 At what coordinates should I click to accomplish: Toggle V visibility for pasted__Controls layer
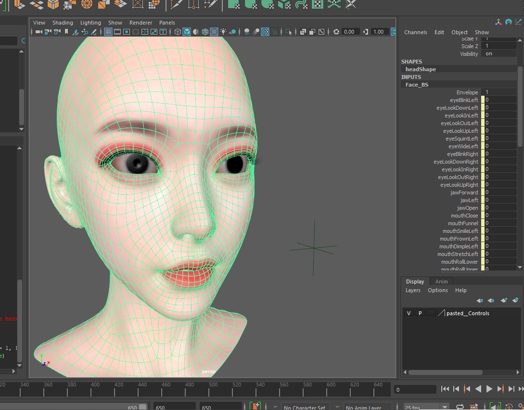409,313
